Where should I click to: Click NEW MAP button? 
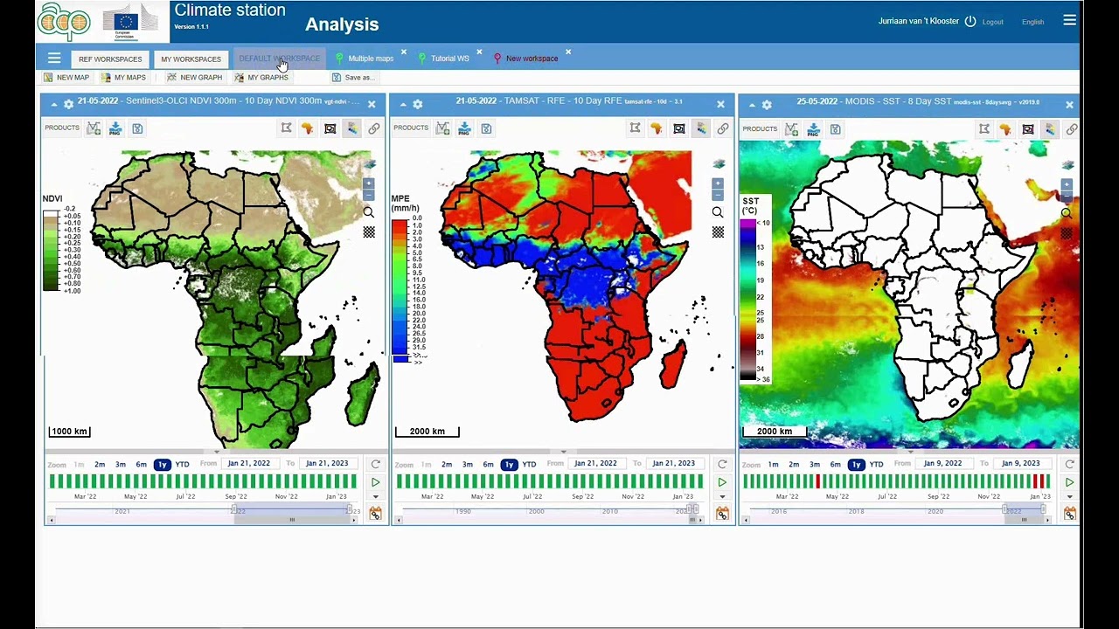[66, 78]
